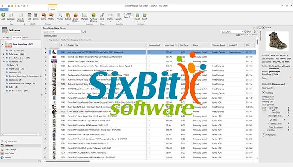Viewport: 293px width, 167px height.
Task: Click the boot picture thumbnail in details
Action: tap(277, 41)
